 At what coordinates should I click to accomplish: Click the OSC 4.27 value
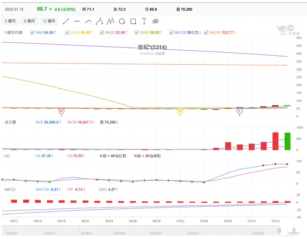point(108,190)
